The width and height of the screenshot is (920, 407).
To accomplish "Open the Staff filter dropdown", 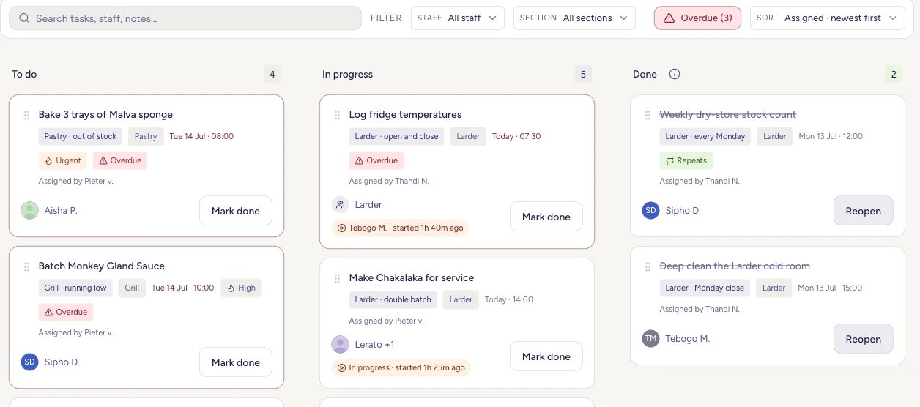I will 458,18.
